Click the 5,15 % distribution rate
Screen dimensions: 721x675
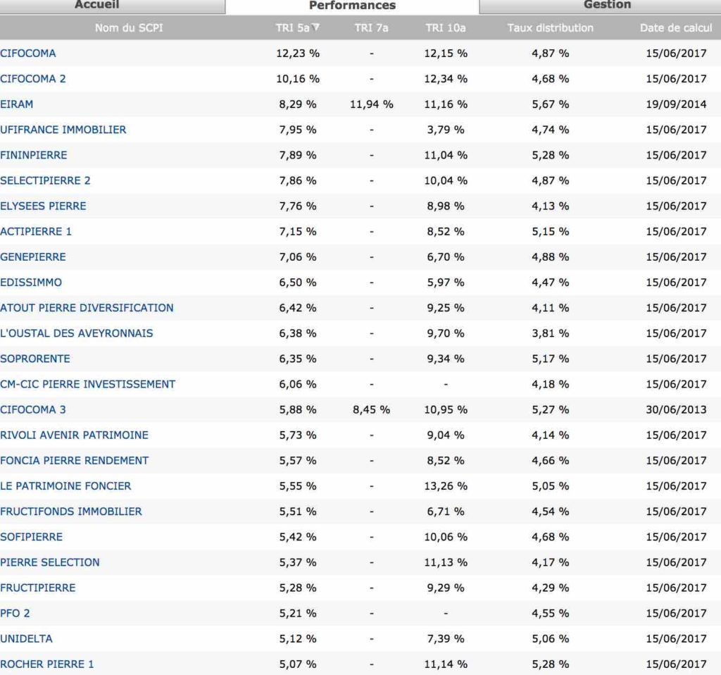550,231
